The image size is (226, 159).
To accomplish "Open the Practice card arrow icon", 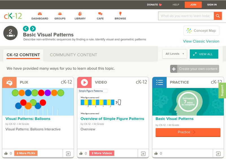I will tap(218, 154).
